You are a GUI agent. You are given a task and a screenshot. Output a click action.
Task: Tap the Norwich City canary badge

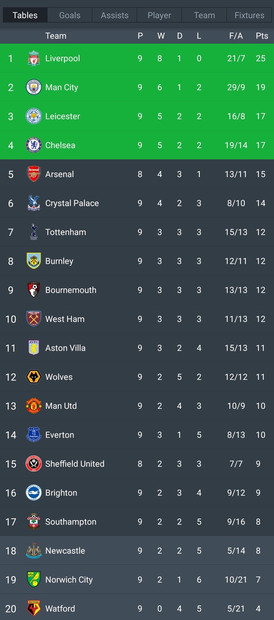(33, 580)
